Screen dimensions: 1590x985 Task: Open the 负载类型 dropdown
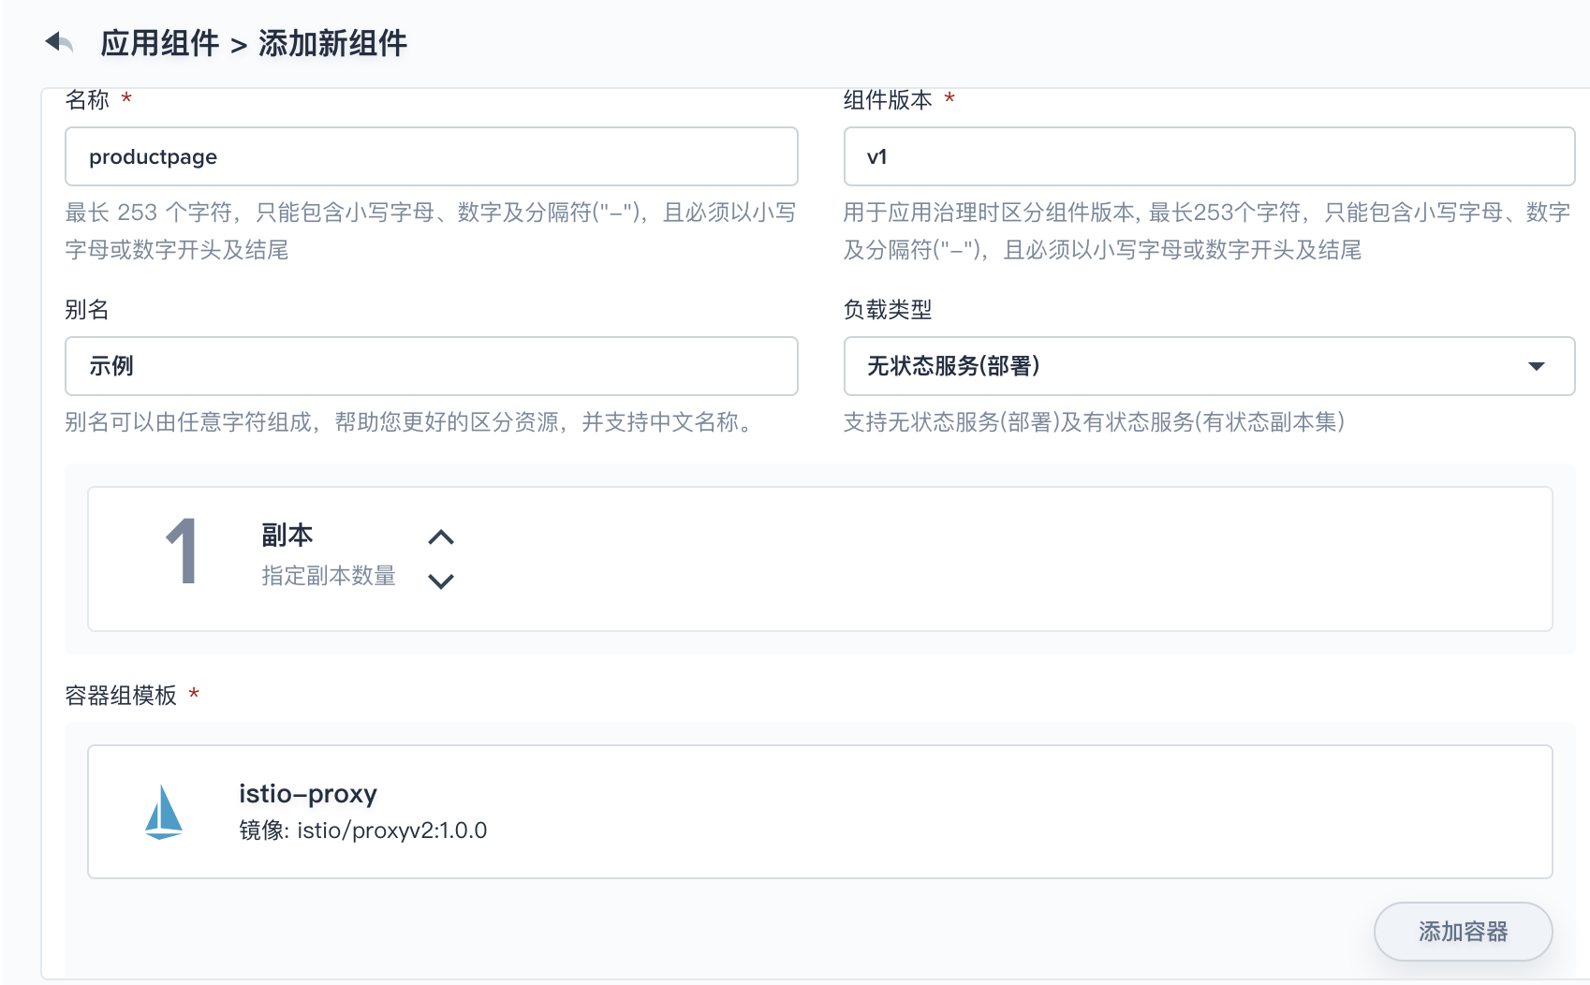(x=1209, y=366)
